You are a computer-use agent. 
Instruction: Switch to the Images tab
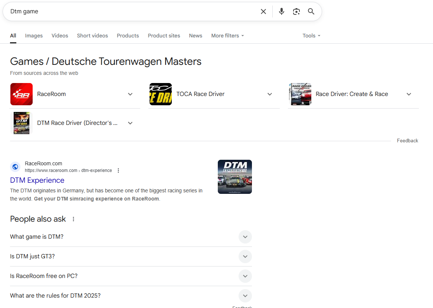click(34, 36)
